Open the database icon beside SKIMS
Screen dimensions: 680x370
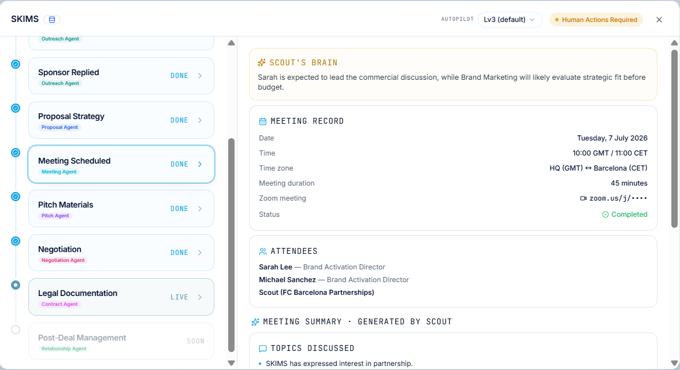point(52,20)
